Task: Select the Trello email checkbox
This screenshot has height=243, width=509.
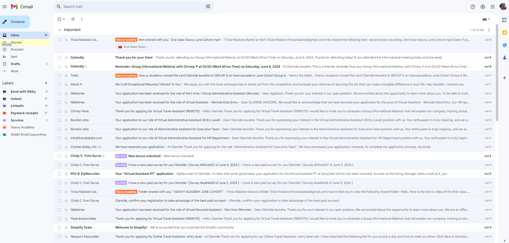Action: pyautogui.click(x=59, y=76)
